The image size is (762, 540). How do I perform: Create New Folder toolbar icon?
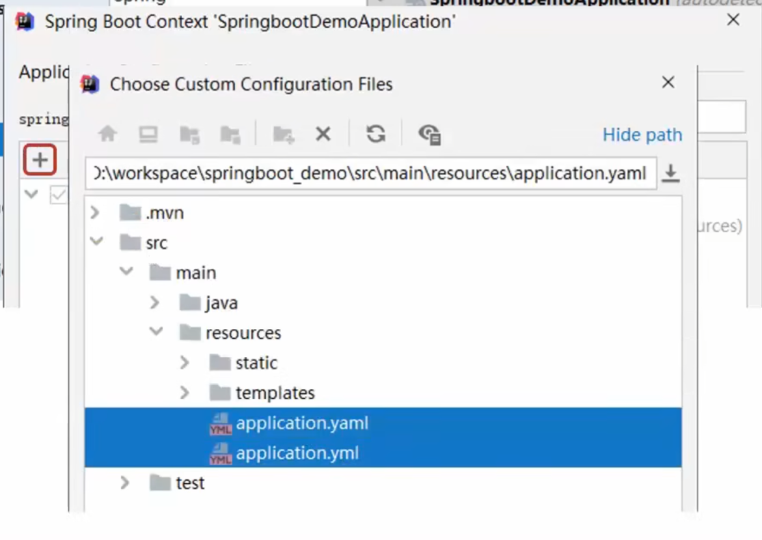tap(283, 134)
